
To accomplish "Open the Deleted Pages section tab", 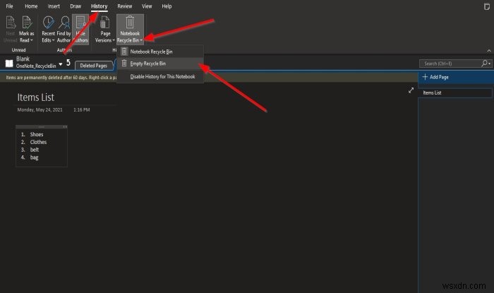I will pyautogui.click(x=94, y=66).
